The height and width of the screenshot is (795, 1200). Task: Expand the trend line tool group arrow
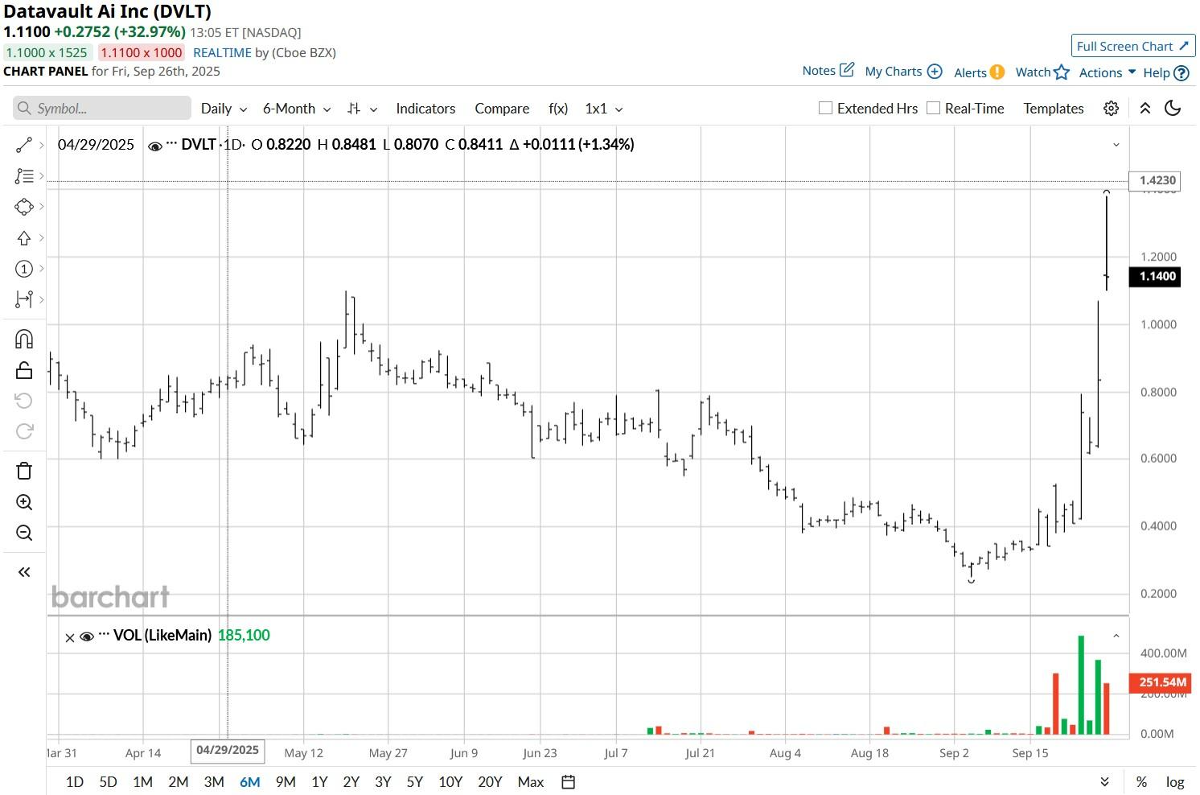coord(41,145)
